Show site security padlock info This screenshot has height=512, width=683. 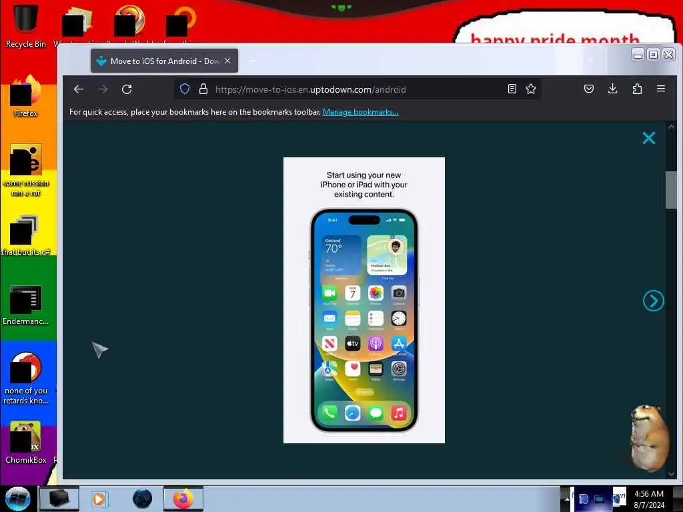[x=203, y=89]
